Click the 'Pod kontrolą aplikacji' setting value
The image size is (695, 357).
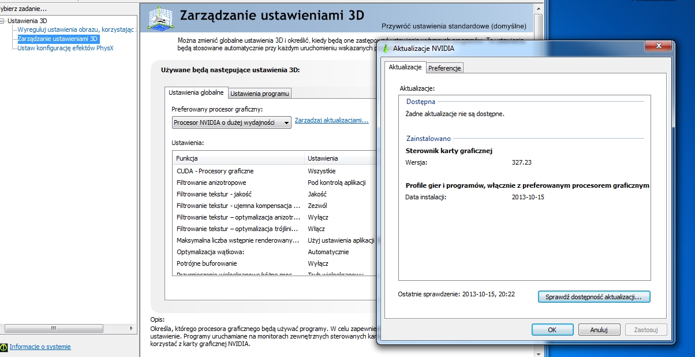337,183
